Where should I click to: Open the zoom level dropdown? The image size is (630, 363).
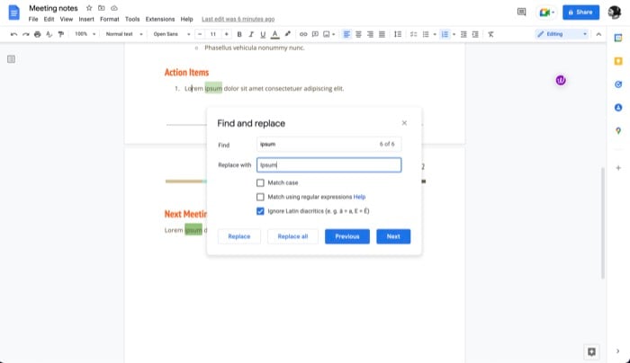pyautogui.click(x=85, y=34)
